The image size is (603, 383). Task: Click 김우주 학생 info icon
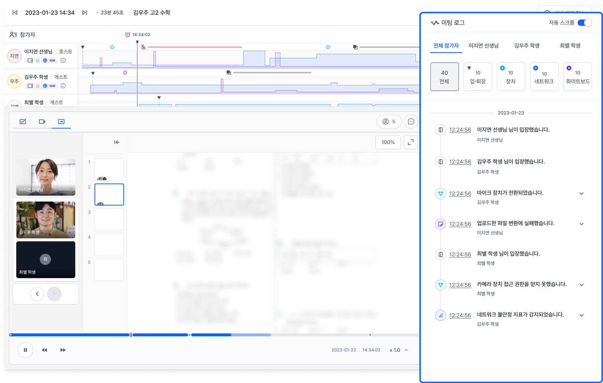(63, 86)
